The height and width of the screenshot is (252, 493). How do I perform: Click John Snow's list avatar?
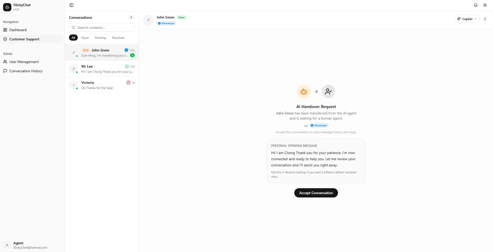74,53
